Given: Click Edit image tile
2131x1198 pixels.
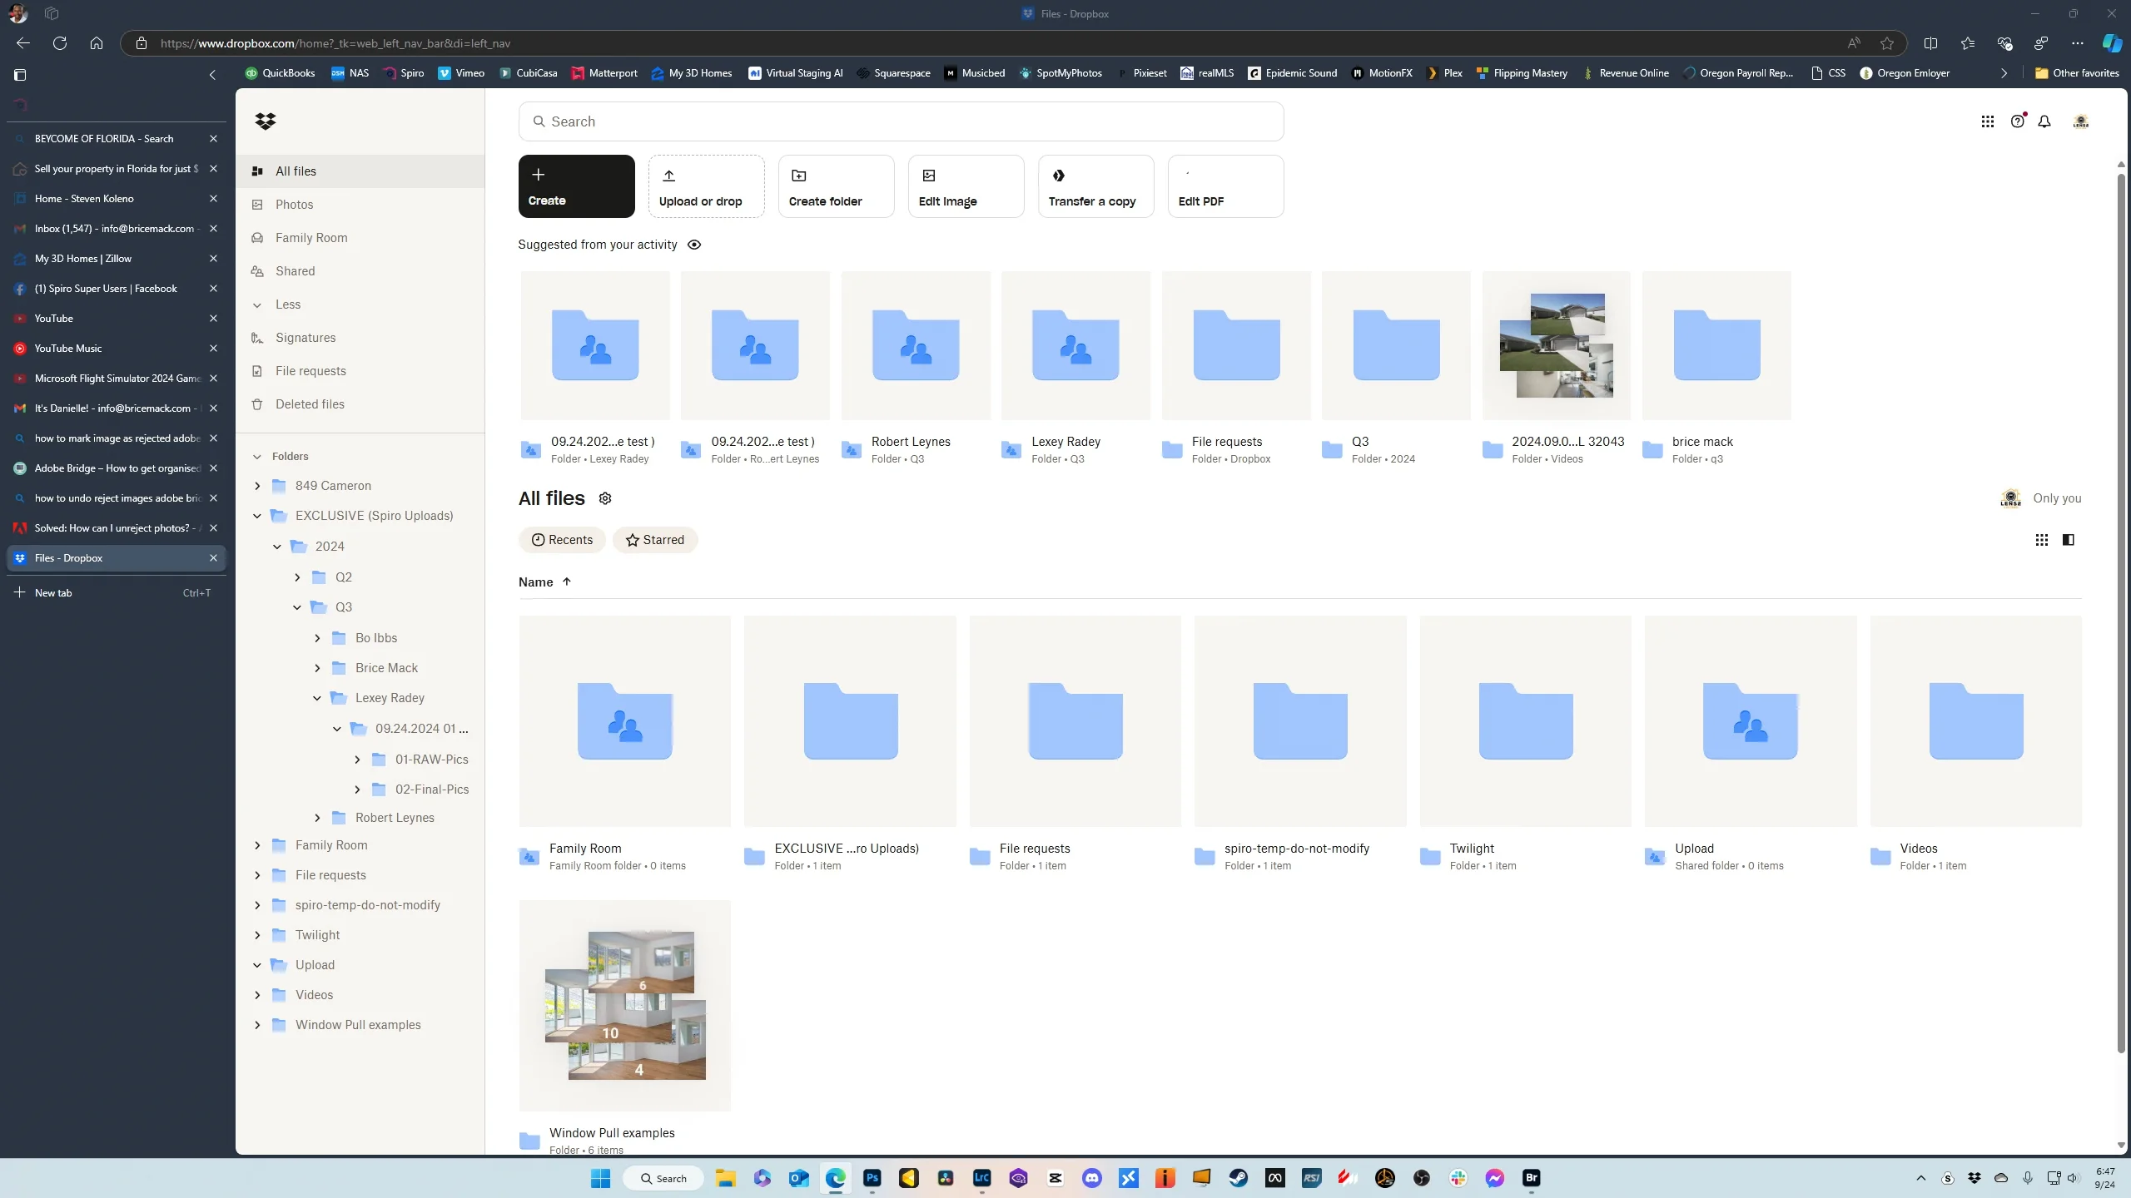Looking at the screenshot, I should (x=965, y=186).
